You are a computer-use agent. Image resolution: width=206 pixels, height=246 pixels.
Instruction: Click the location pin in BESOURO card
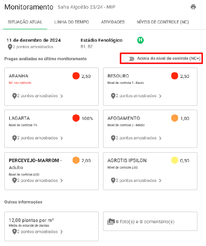pyautogui.click(x=113, y=96)
